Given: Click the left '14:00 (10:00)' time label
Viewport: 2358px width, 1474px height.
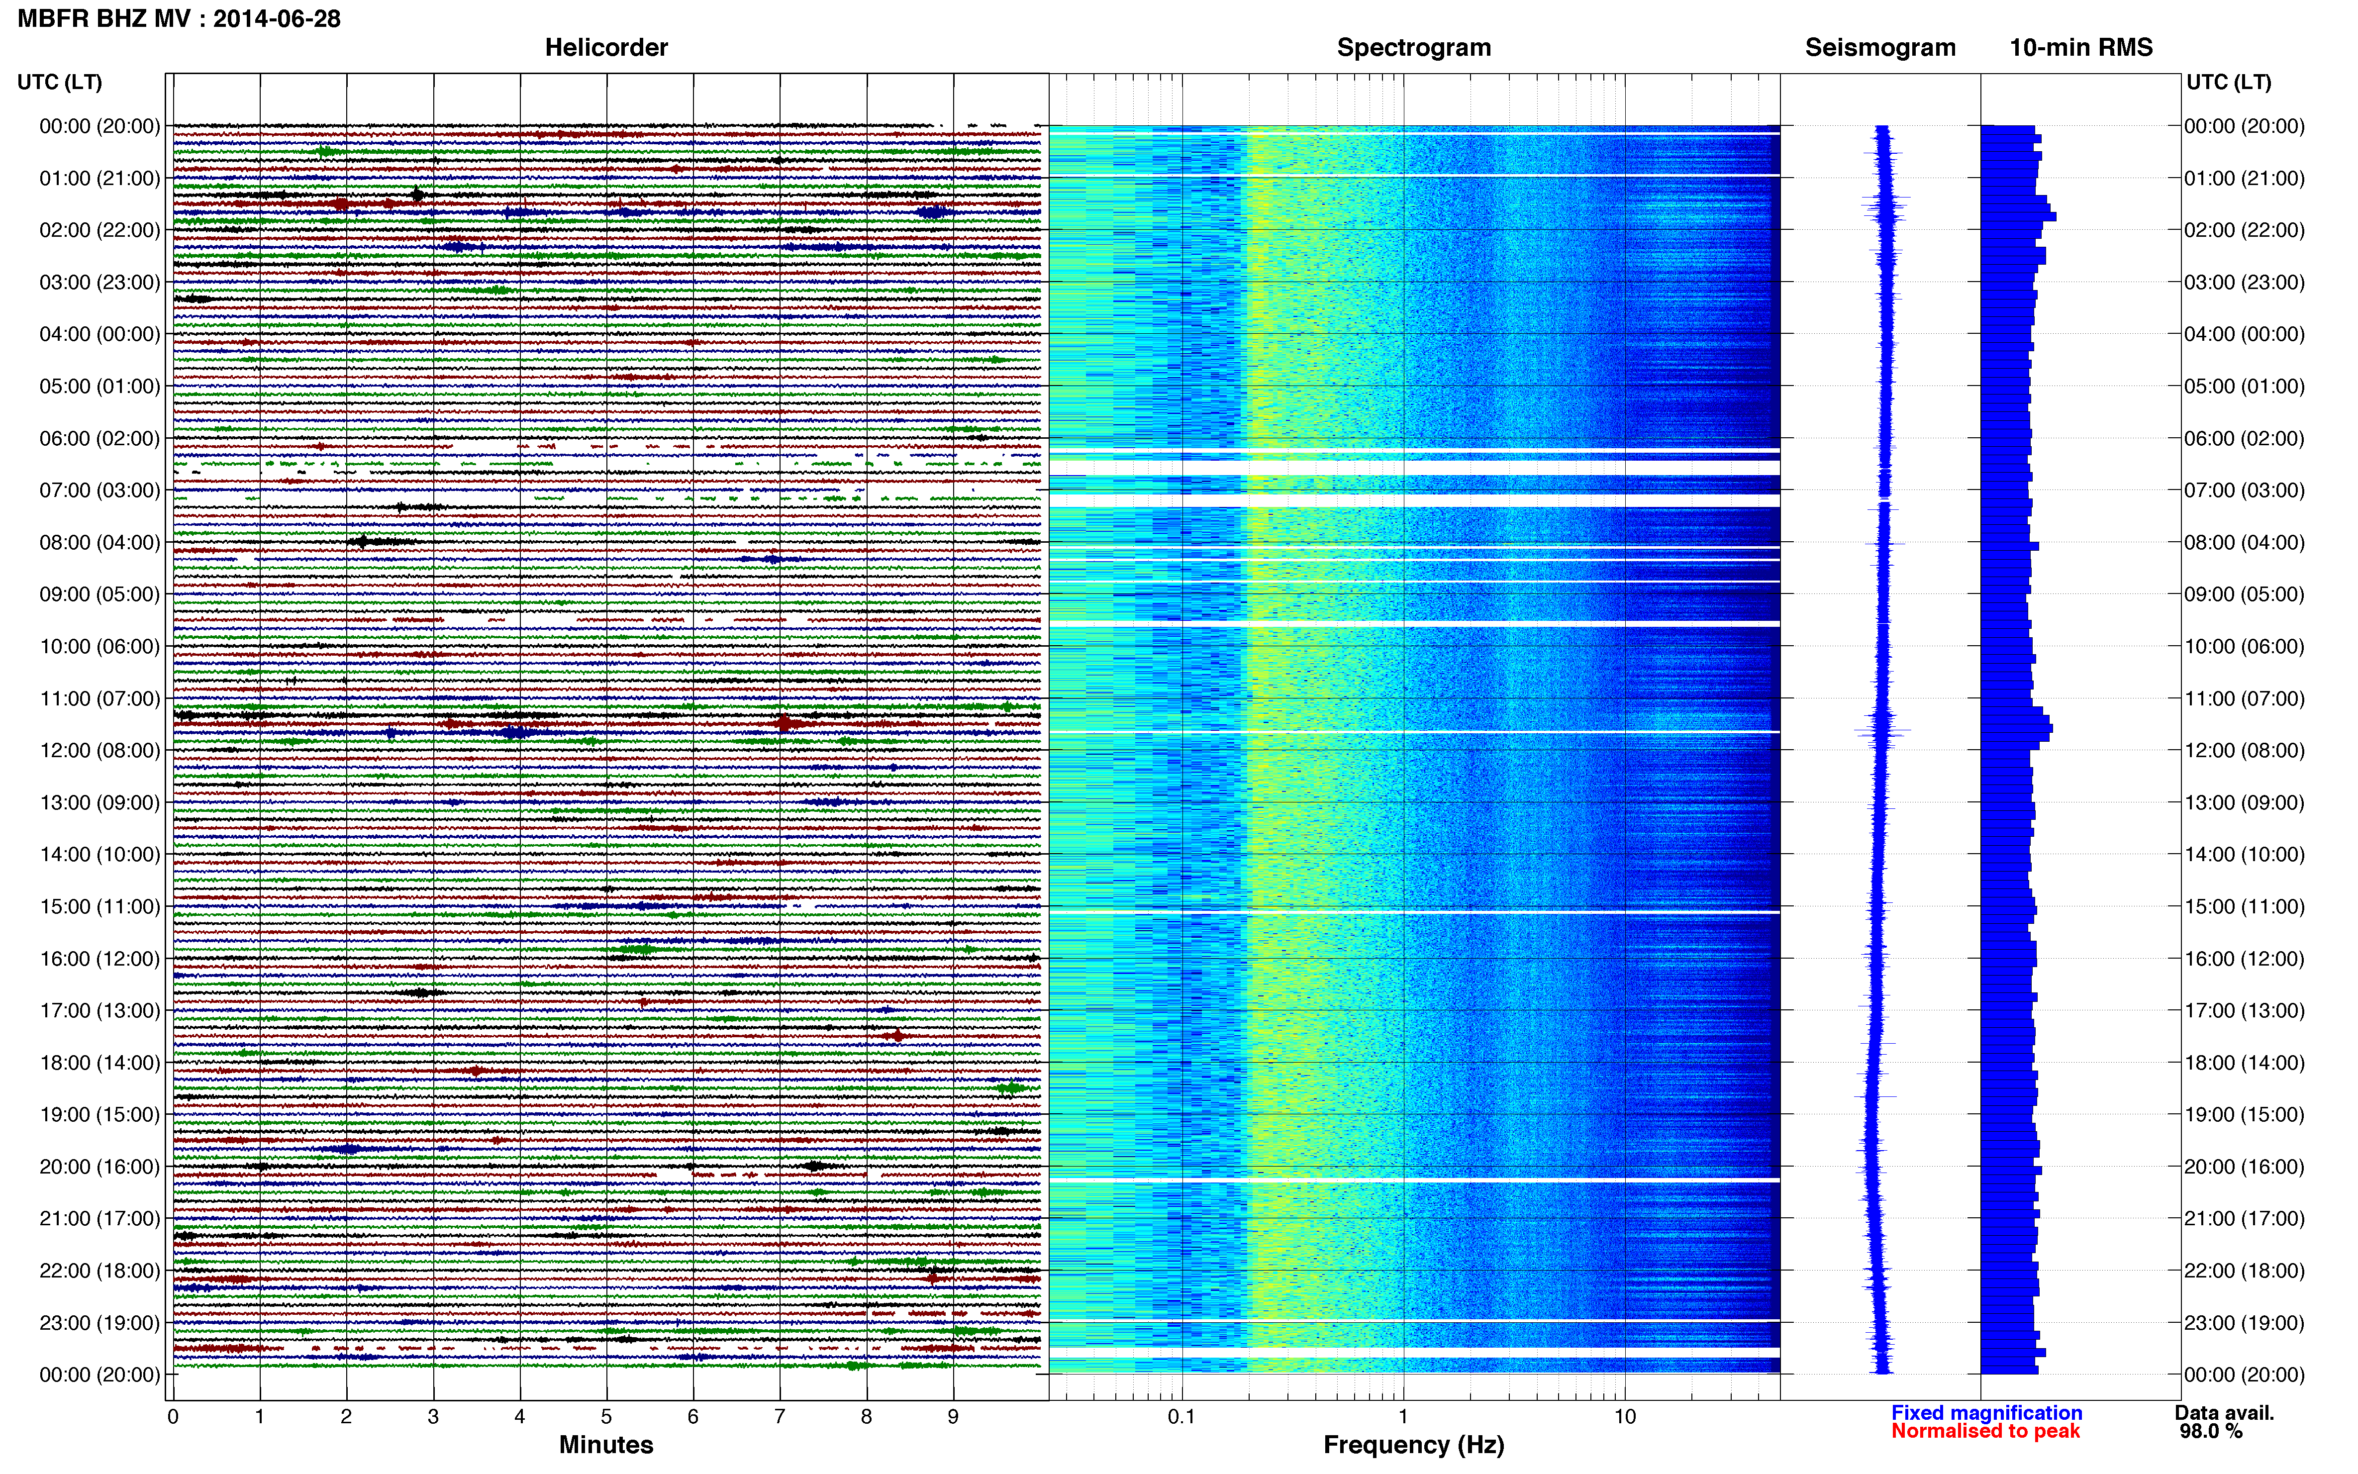Looking at the screenshot, I should point(99,855).
